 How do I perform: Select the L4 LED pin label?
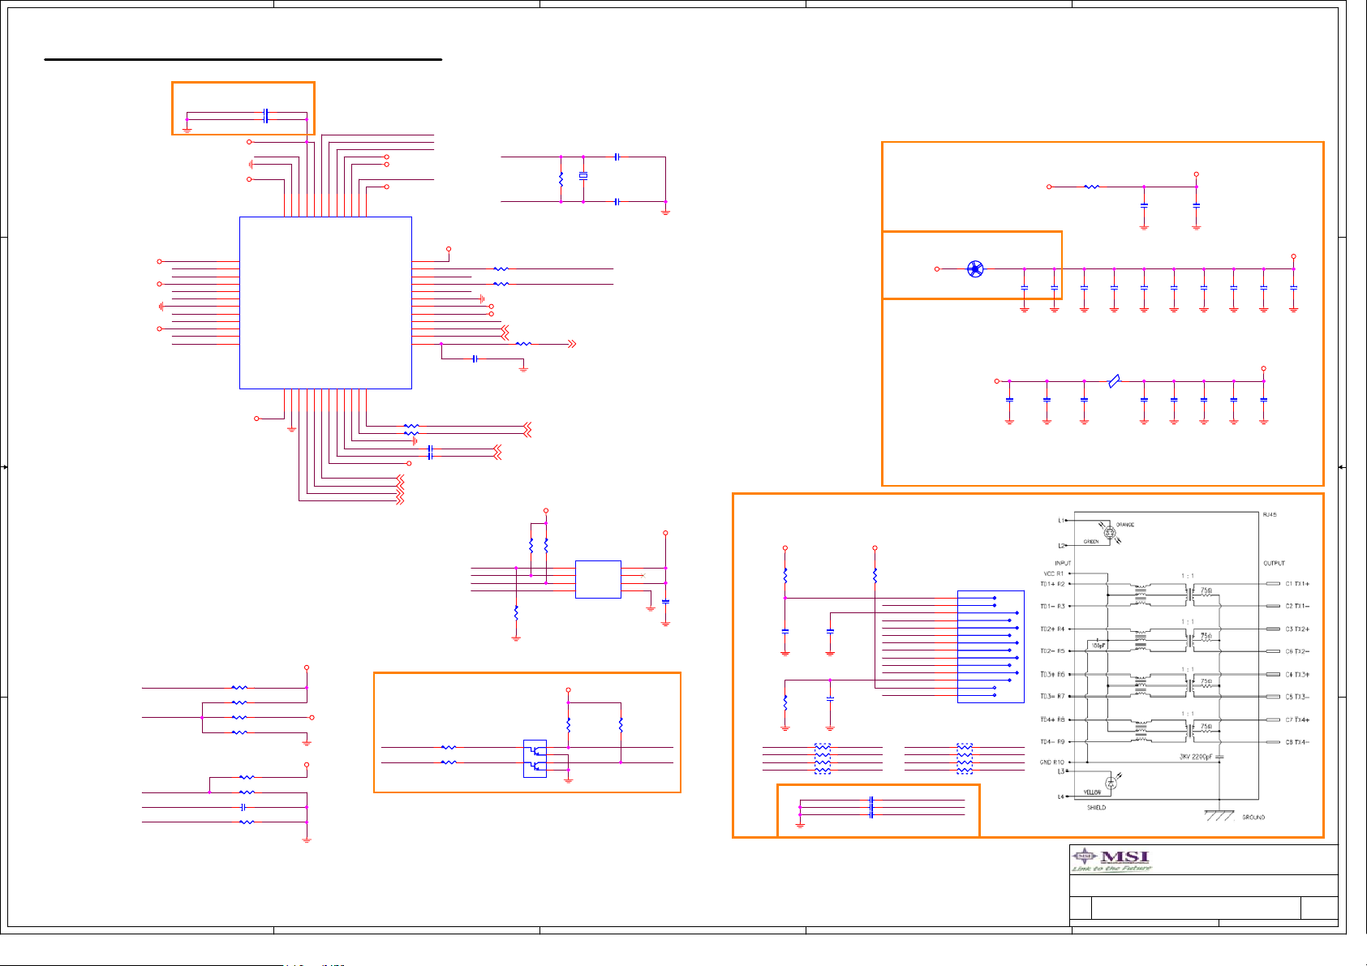coord(1061,796)
